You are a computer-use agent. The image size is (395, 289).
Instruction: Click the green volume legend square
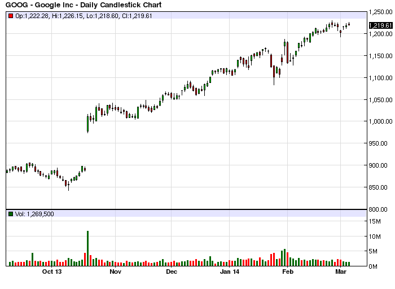pos(11,214)
